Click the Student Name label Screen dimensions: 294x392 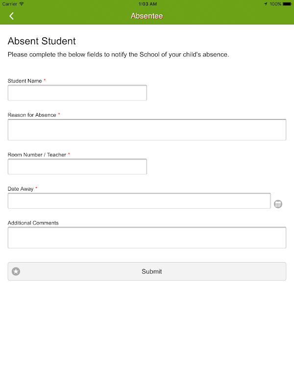pos(25,81)
